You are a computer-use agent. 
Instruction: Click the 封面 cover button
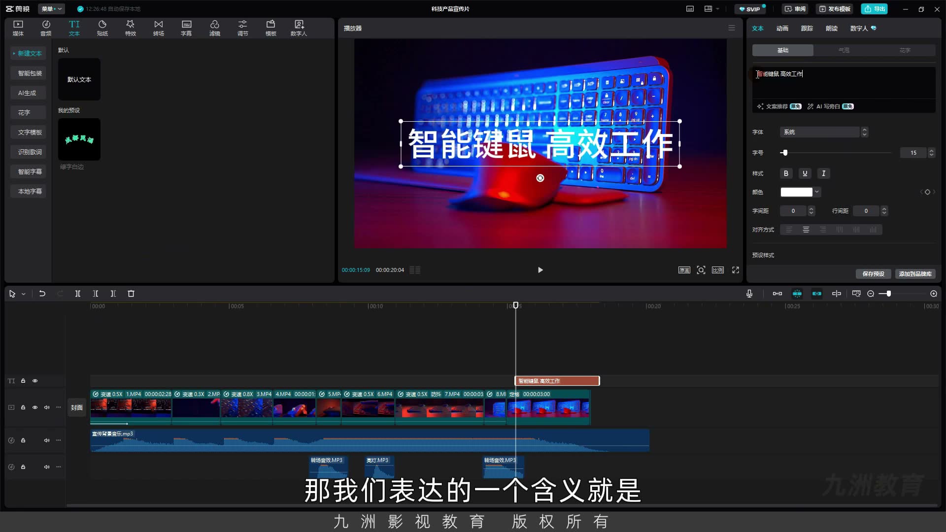point(77,407)
